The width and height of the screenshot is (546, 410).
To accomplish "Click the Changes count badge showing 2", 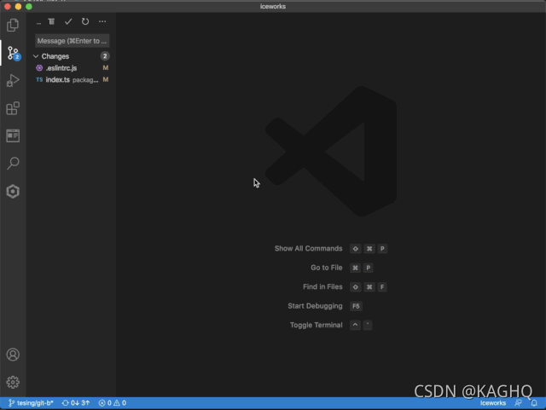I will [105, 56].
